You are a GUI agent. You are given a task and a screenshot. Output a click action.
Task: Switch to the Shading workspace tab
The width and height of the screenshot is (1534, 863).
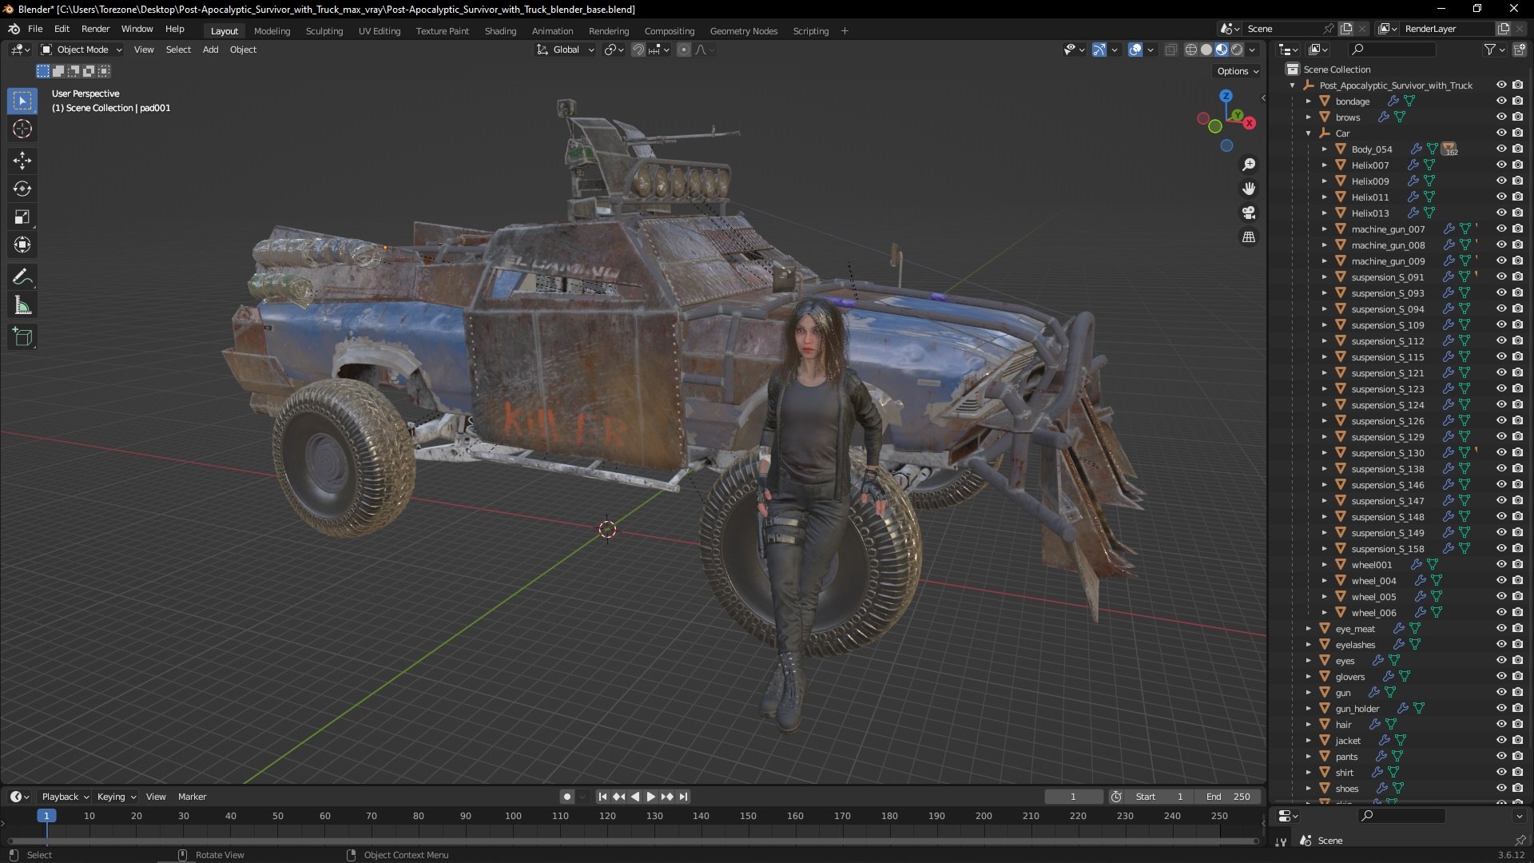coord(500,31)
